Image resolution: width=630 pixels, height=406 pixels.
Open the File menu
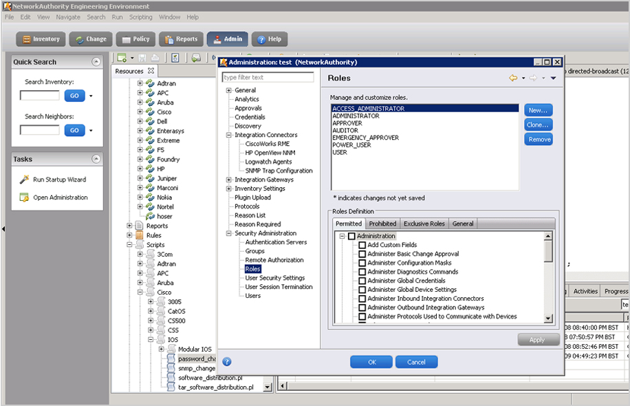pos(9,17)
